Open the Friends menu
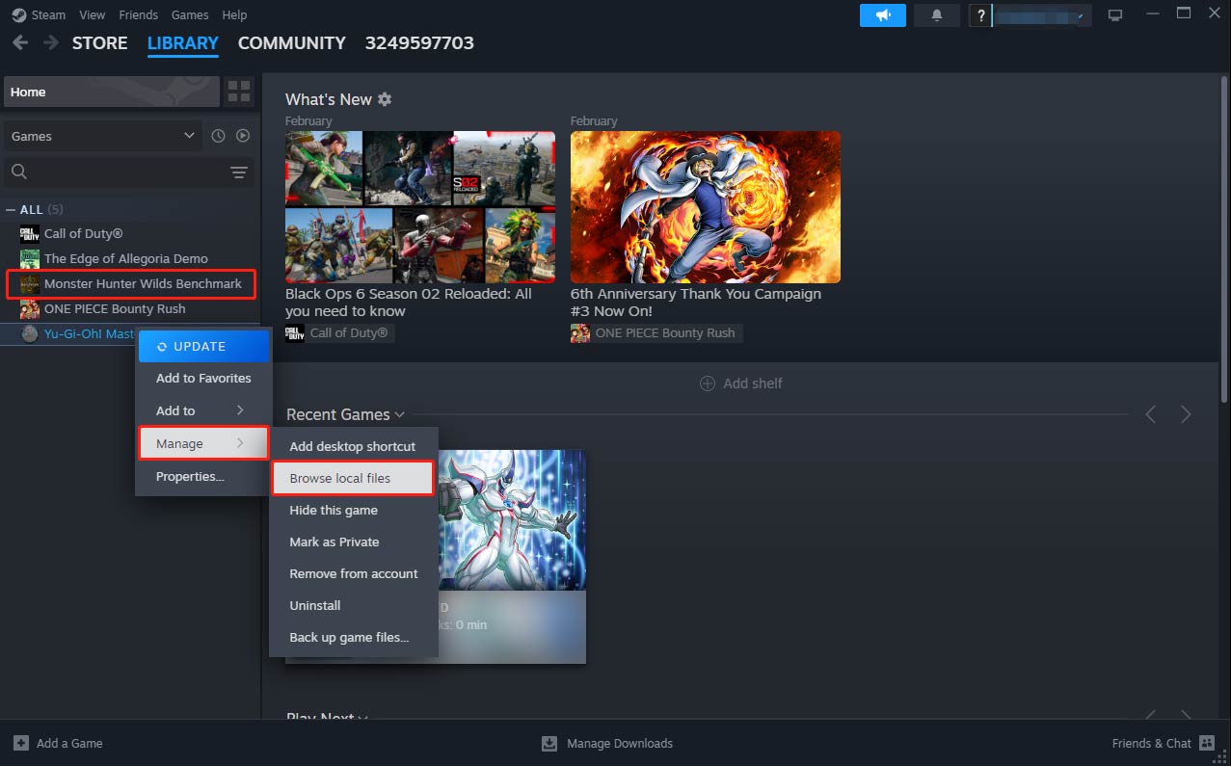Screen dimensions: 1231x766 [138, 14]
